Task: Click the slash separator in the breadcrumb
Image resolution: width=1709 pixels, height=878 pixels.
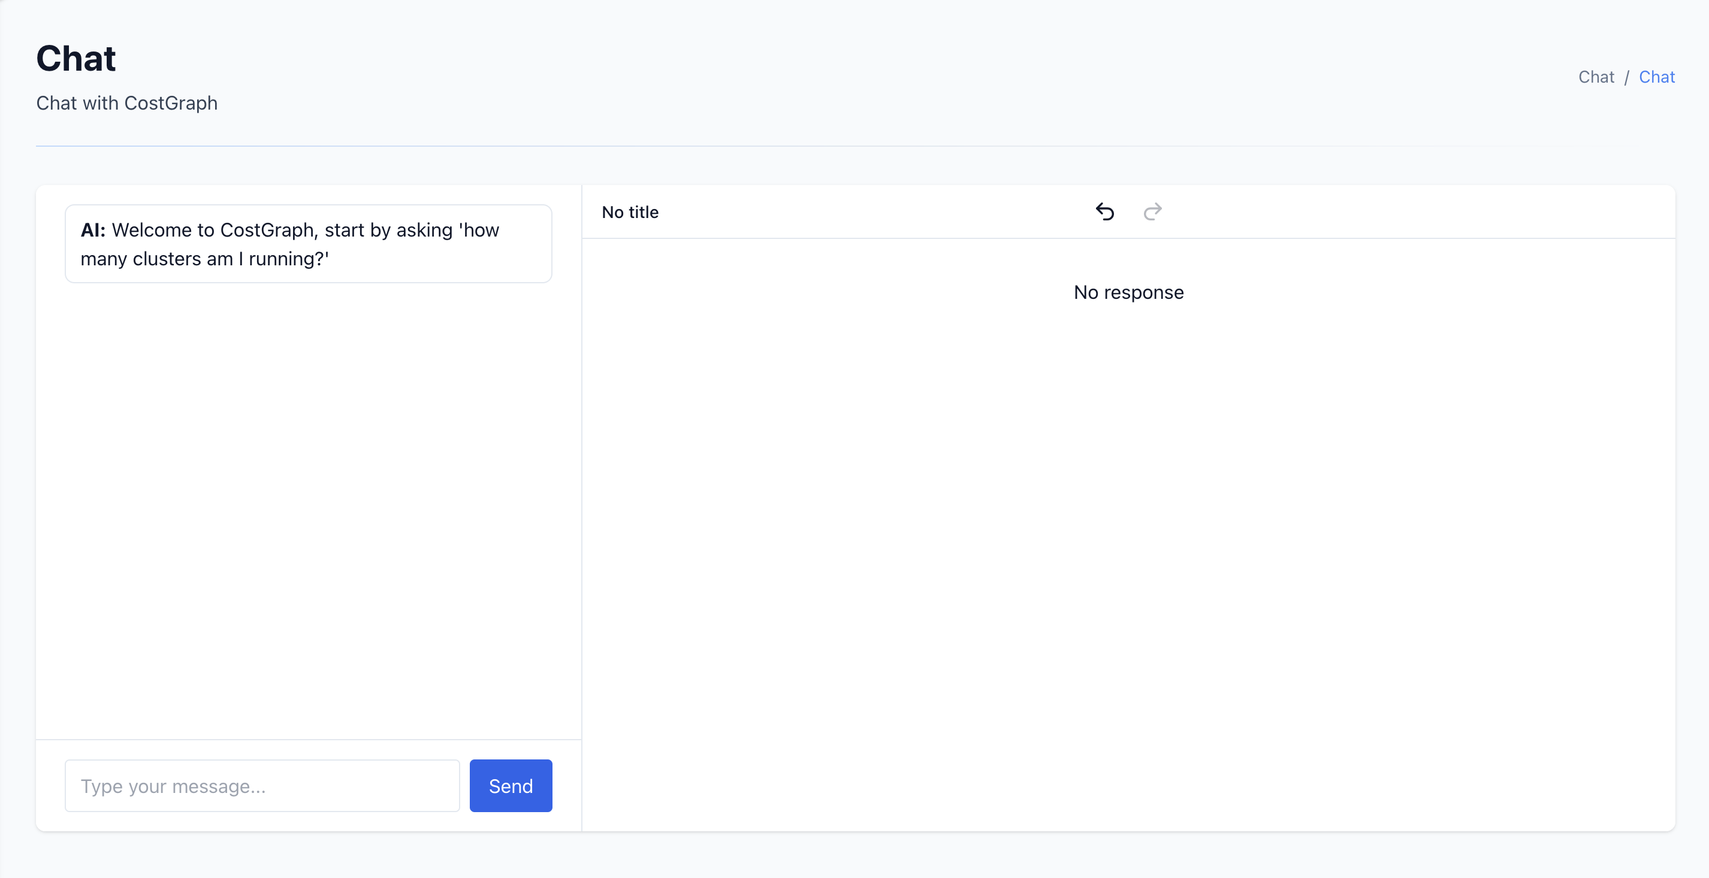Action: tap(1626, 78)
